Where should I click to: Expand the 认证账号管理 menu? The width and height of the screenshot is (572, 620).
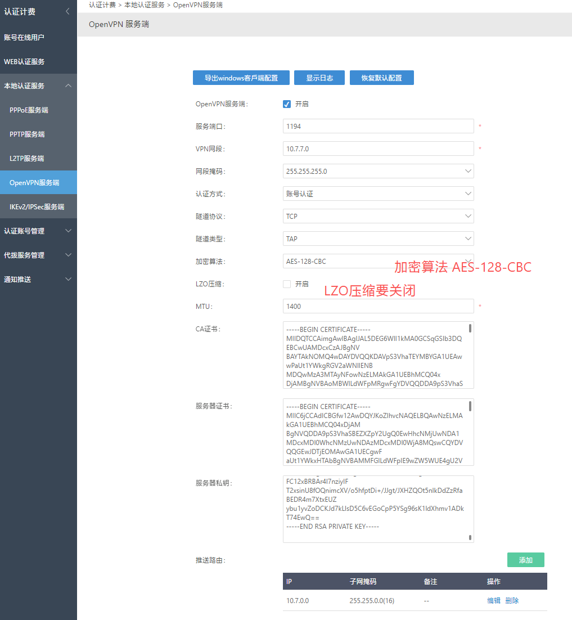click(x=68, y=231)
